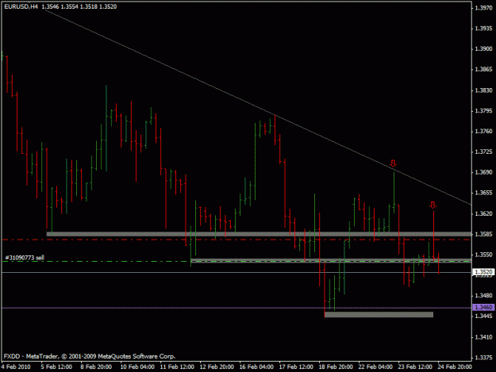Click the 1.3410 price scale label
The width and height of the screenshot is (496, 372).
[x=483, y=337]
